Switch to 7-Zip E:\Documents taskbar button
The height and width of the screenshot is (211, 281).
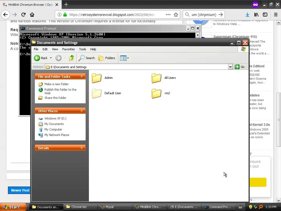click(184, 207)
